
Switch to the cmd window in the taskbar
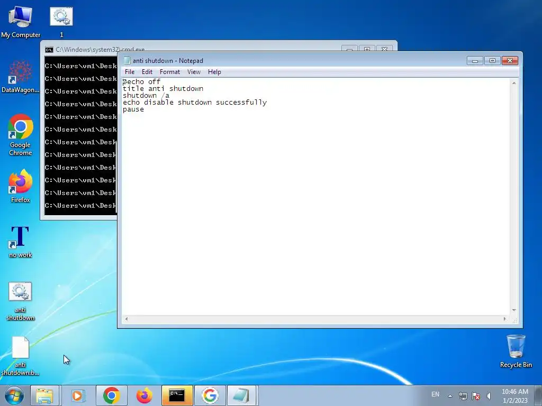(x=177, y=395)
